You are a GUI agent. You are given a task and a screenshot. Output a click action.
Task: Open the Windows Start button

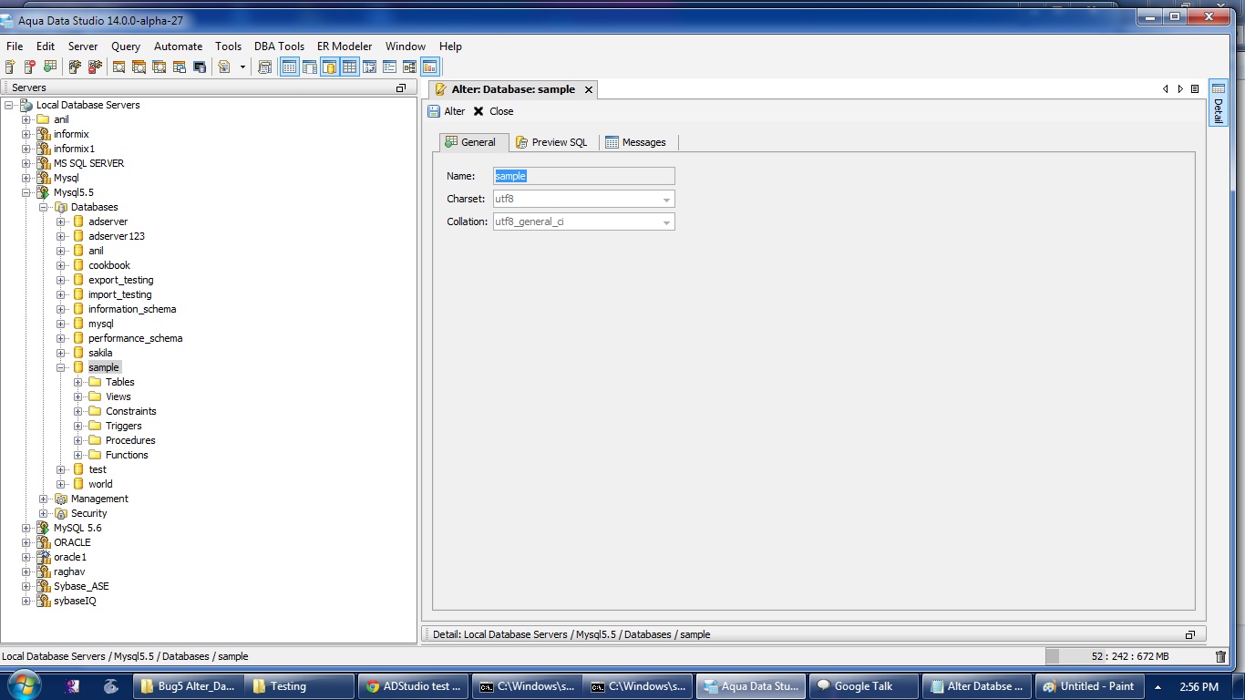(x=23, y=685)
